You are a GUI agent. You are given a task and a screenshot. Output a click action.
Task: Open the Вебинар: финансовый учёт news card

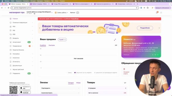(141, 47)
